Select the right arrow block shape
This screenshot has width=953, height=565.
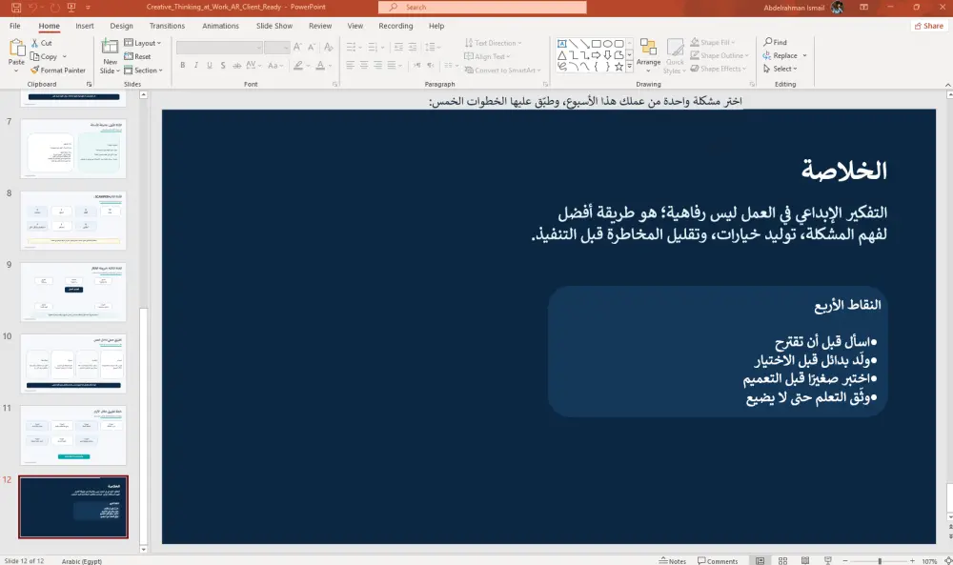(x=597, y=55)
